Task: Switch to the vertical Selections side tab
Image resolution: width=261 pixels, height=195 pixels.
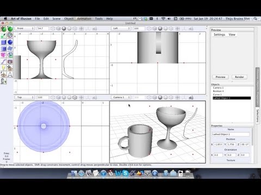Action: pyautogui.click(x=258, y=116)
